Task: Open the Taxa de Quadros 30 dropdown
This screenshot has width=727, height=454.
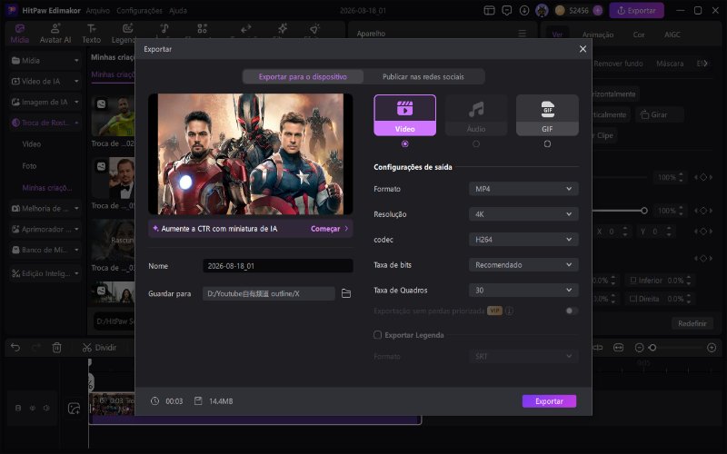Action: 523,290
